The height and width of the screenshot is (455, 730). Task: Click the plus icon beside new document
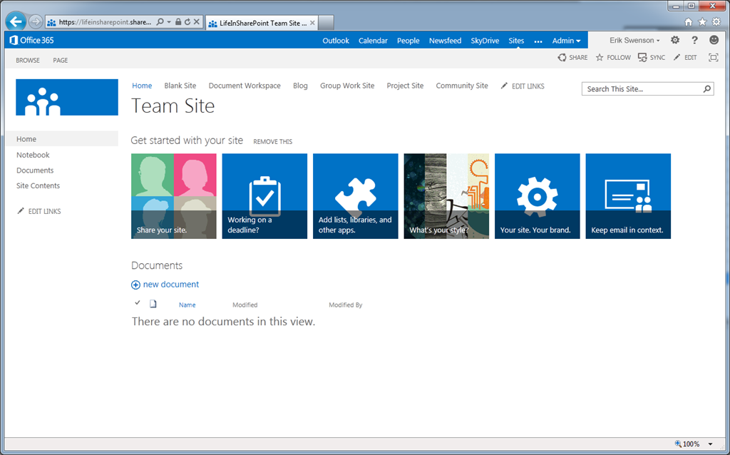135,285
